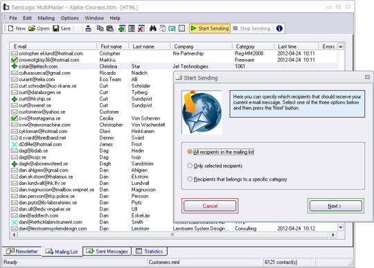
Task: Click green plus icon beside cstar@jettech.com
Action: (15, 66)
